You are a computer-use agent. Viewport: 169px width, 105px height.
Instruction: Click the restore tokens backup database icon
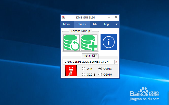point(72,43)
